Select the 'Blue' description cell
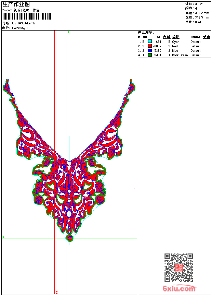212x295 pixels. point(175,51)
